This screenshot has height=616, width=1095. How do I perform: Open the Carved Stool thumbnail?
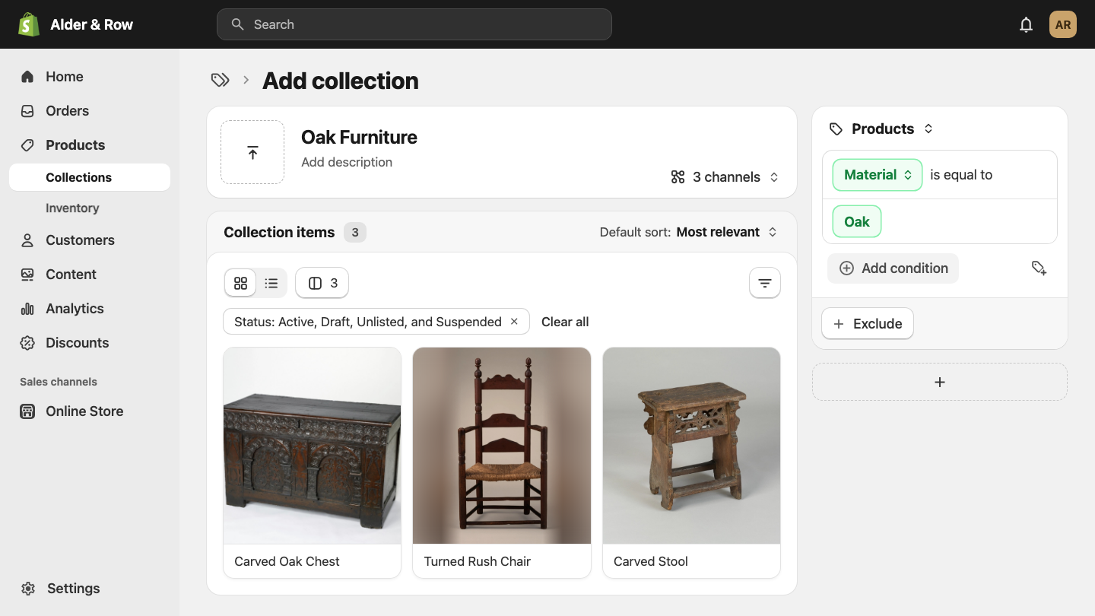691,446
